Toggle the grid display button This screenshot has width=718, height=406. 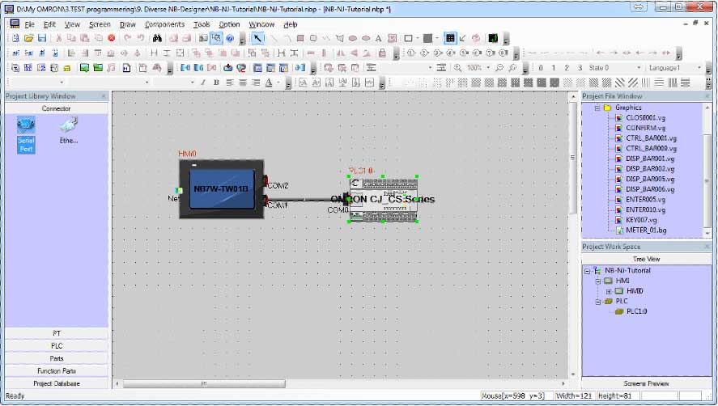450,38
